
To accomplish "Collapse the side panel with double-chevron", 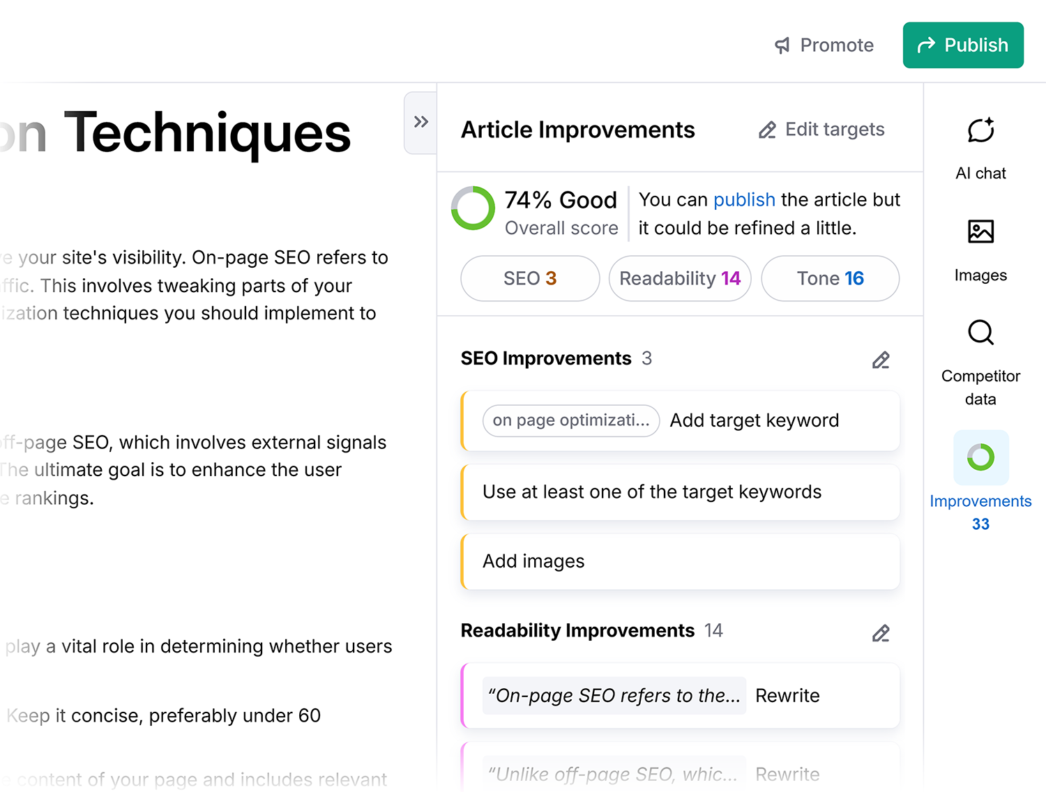I will pos(420,122).
